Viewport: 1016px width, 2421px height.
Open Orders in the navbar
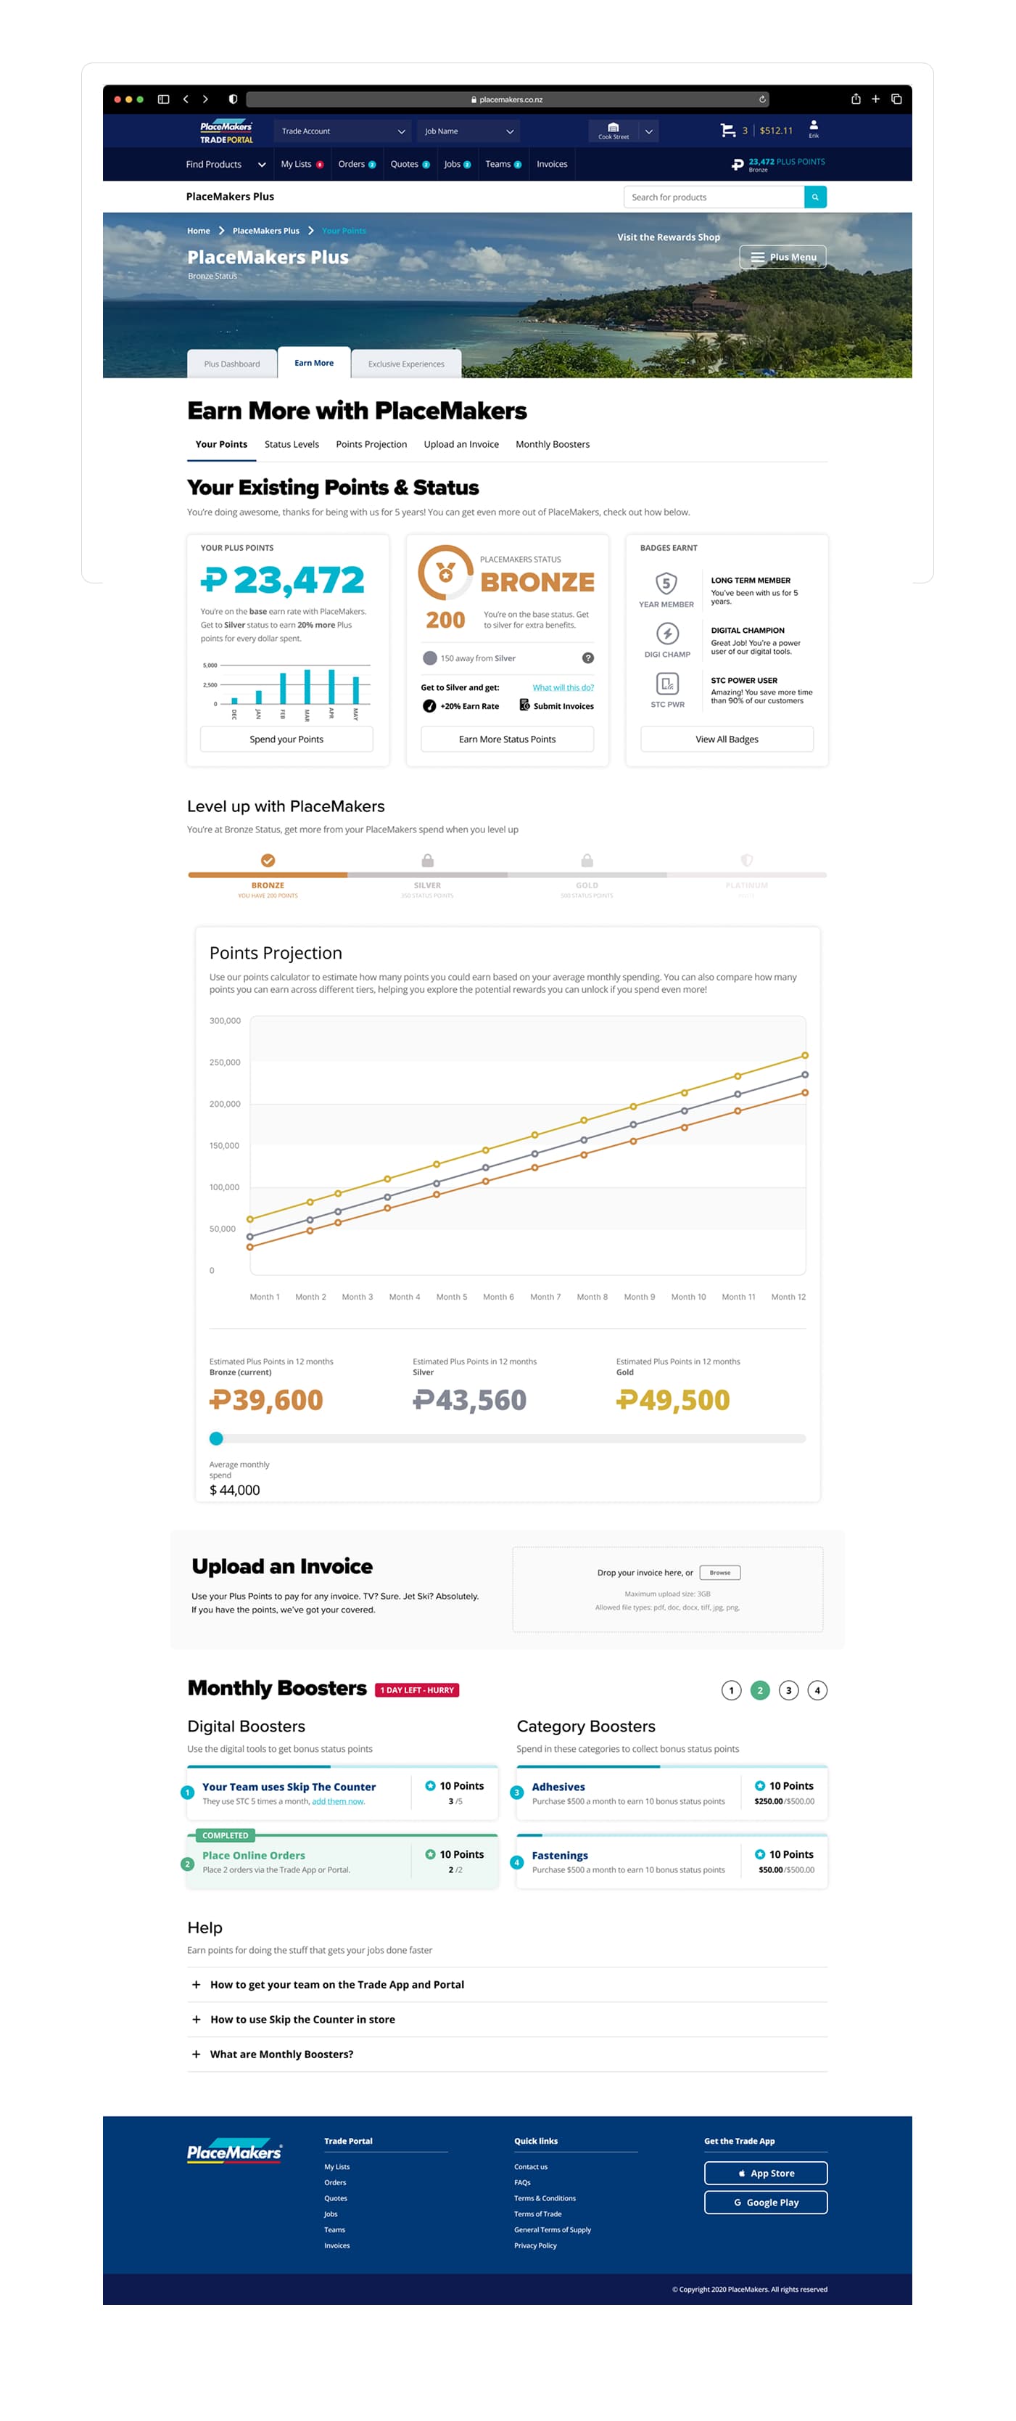coord(357,165)
